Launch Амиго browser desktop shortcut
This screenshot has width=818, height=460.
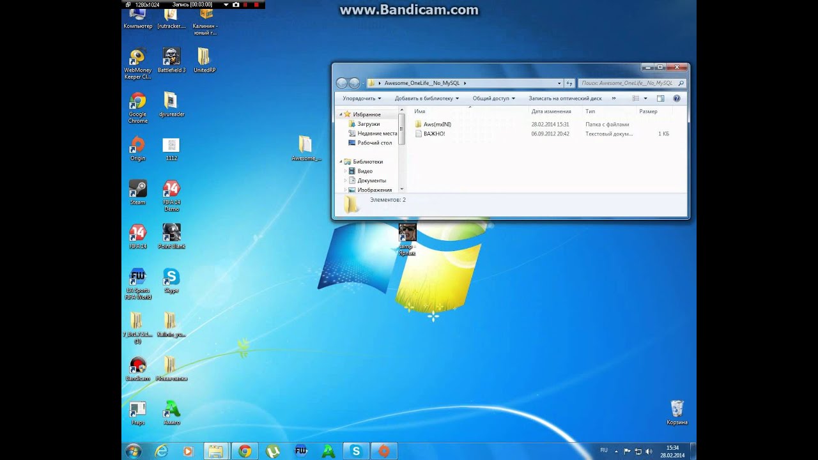pos(171,413)
